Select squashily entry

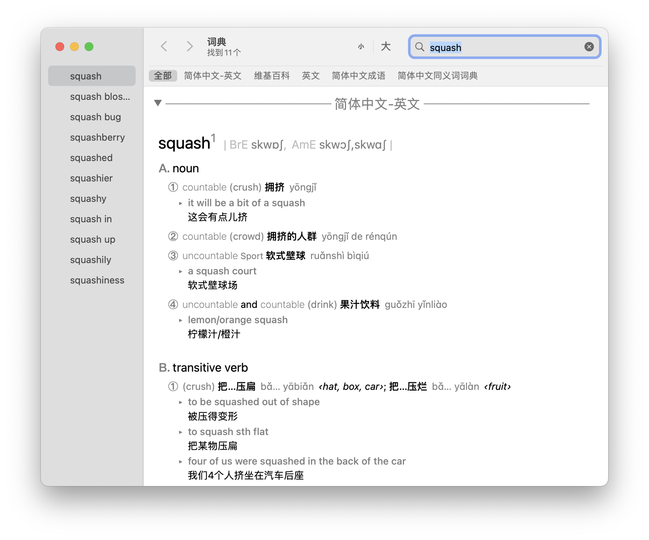[92, 260]
